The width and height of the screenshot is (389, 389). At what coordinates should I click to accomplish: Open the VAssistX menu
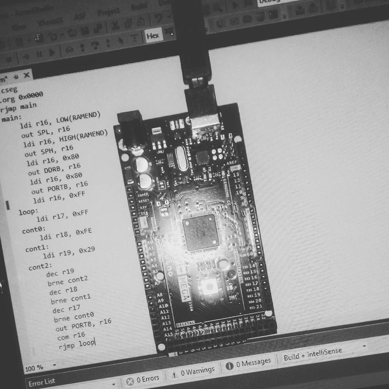(50, 22)
